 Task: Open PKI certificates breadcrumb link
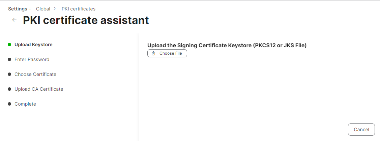tap(78, 9)
